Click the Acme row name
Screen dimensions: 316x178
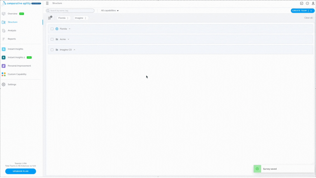63,39
